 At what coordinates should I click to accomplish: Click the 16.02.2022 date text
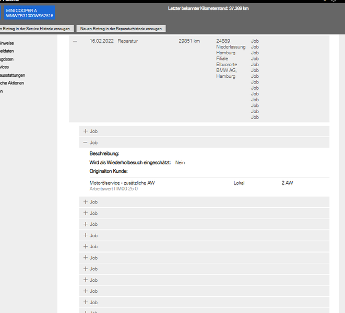[x=102, y=41]
